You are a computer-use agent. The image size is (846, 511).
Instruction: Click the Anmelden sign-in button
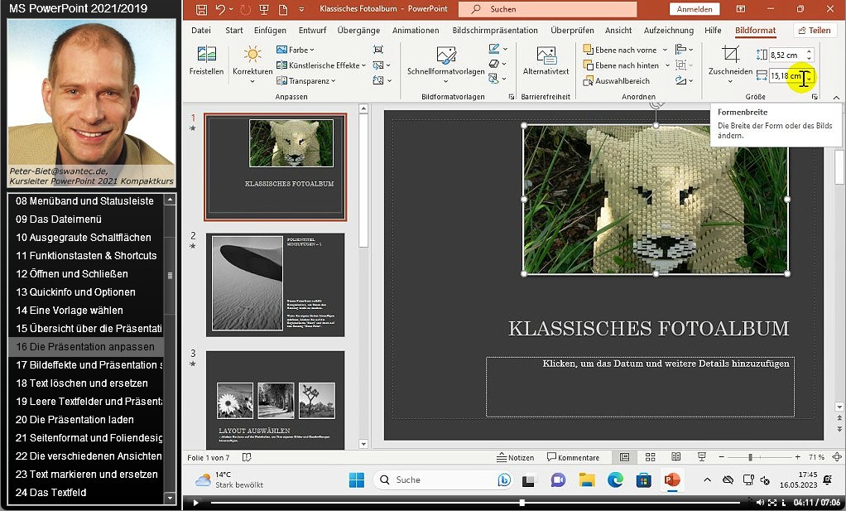click(694, 9)
